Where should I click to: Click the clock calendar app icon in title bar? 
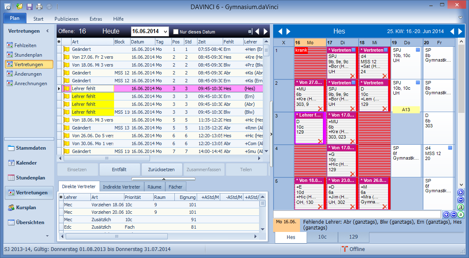pyautogui.click(x=8, y=6)
